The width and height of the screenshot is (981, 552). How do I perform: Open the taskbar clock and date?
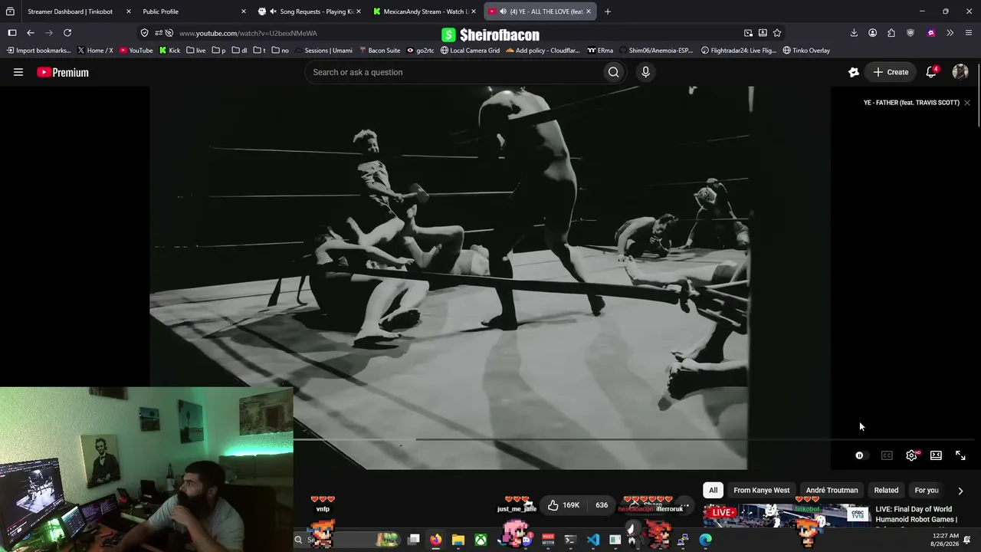[x=945, y=540]
